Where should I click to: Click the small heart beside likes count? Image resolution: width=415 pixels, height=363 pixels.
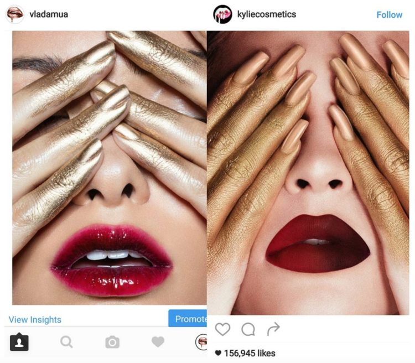[x=218, y=353]
